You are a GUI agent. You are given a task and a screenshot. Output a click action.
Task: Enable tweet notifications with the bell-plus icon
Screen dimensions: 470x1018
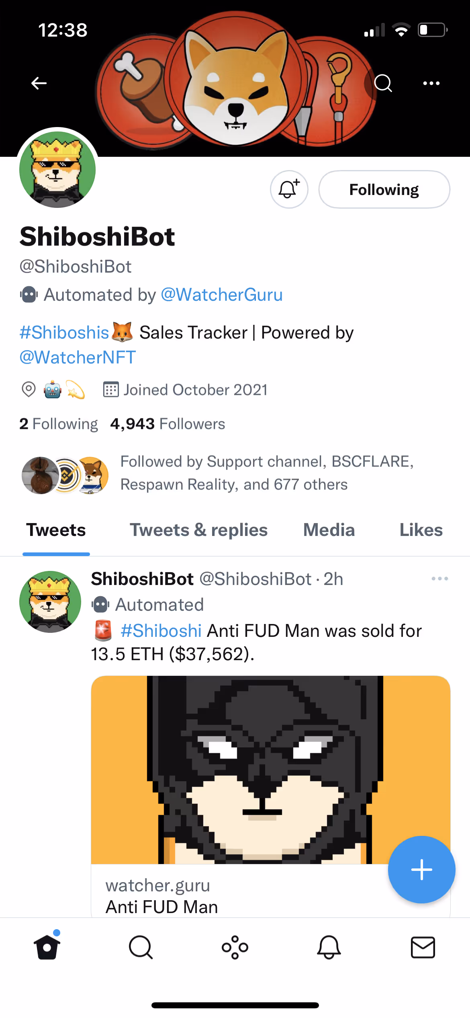point(289,189)
